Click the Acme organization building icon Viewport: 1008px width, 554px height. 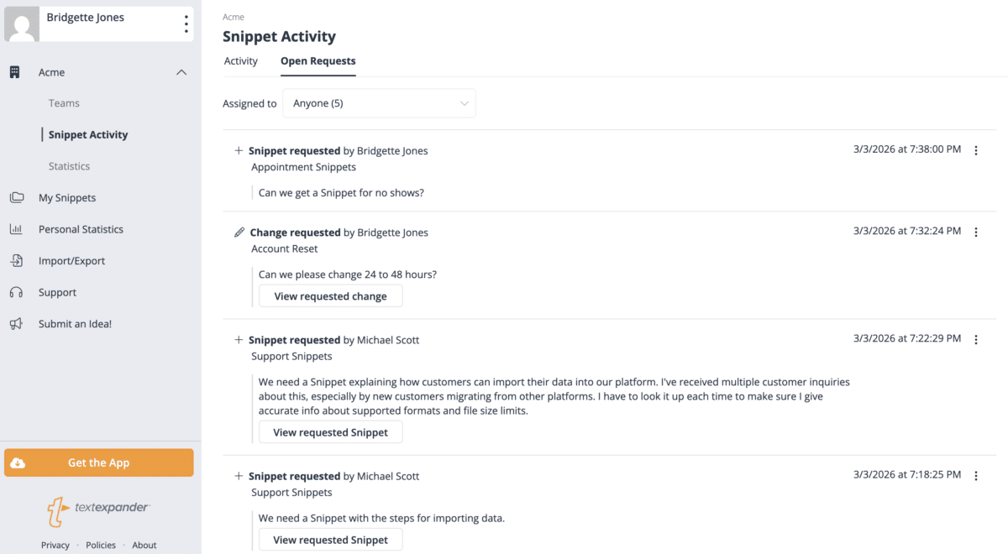point(15,72)
